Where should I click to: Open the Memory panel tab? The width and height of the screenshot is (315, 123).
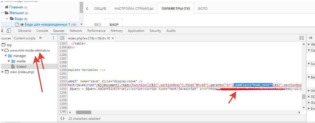[x=116, y=30]
